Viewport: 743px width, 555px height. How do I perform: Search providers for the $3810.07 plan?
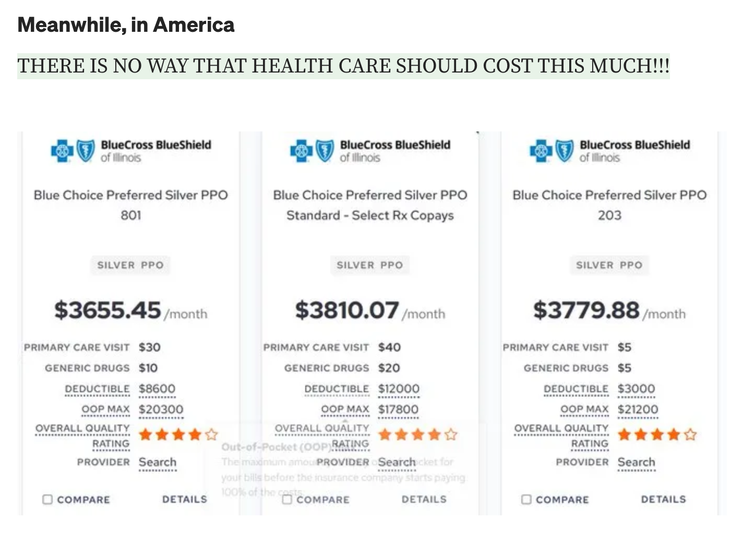click(397, 462)
